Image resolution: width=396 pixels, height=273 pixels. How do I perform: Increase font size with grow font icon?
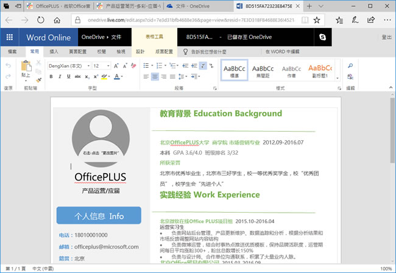116,66
